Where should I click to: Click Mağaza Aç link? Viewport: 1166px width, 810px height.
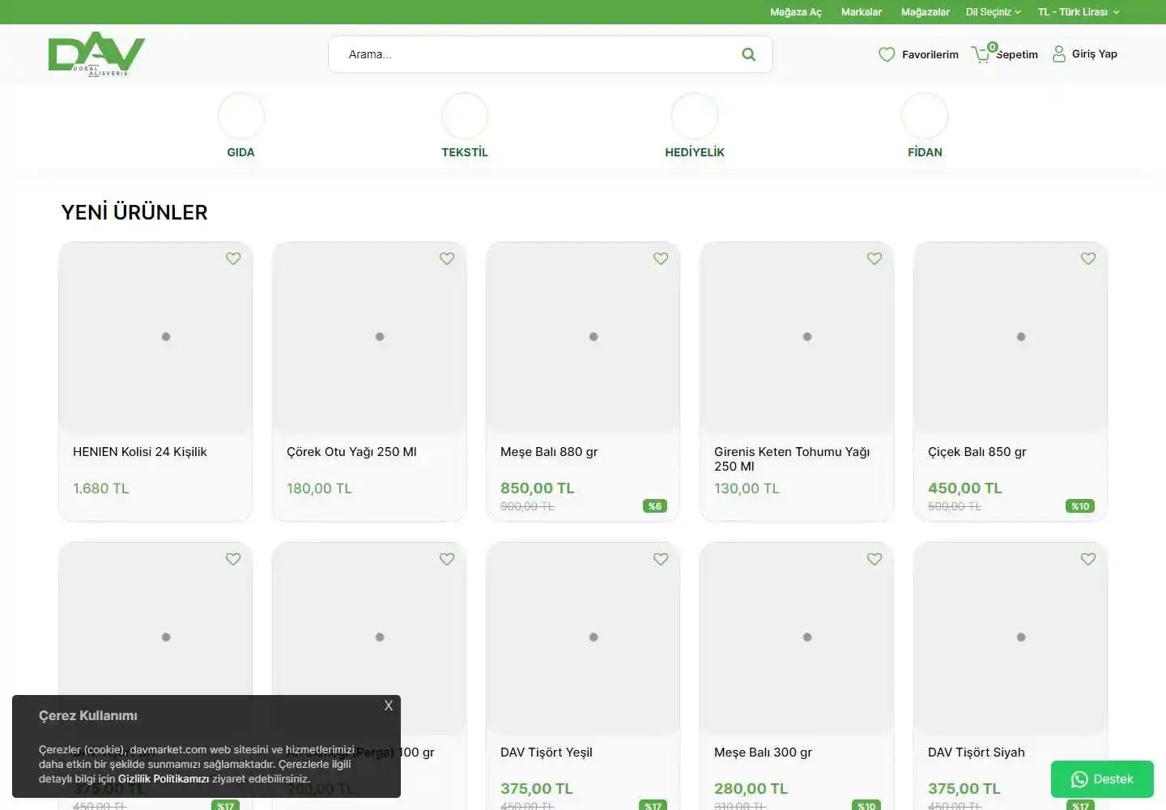tap(796, 12)
